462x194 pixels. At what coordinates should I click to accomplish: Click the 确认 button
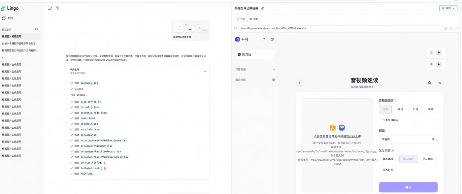pyautogui.click(x=408, y=187)
